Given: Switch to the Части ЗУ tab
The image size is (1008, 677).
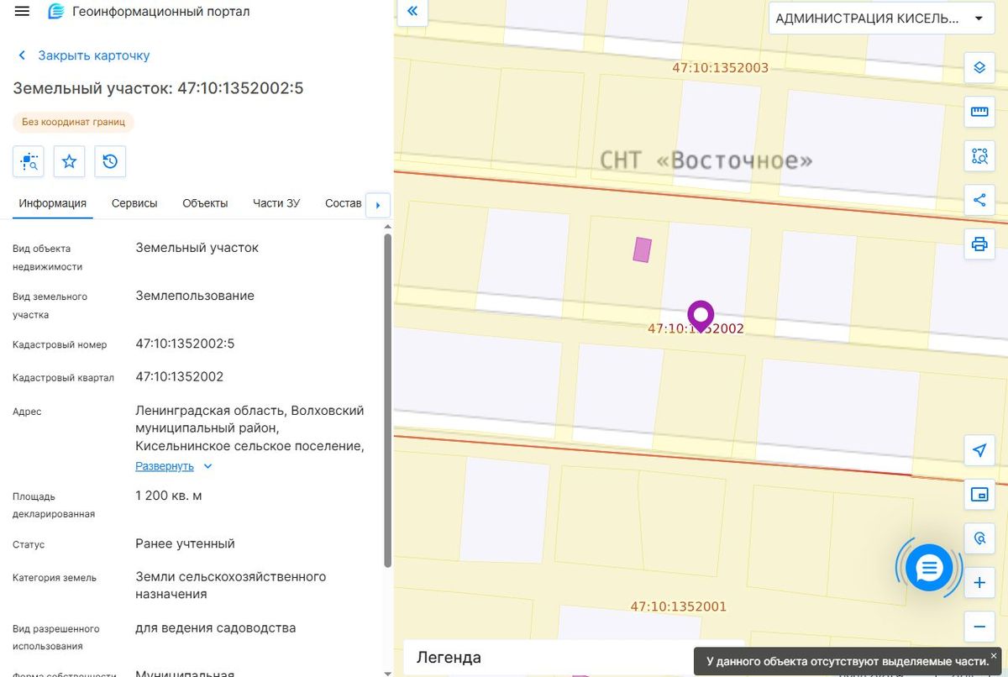Looking at the screenshot, I should click(276, 203).
